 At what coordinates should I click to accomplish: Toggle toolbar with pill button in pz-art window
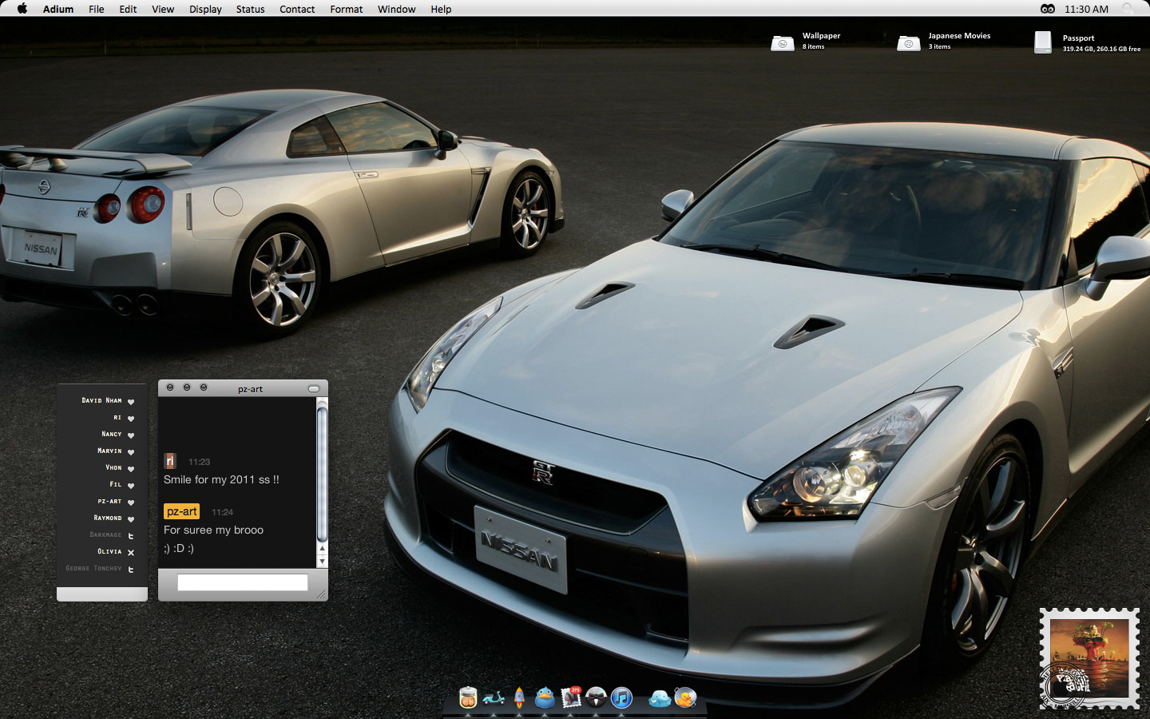click(x=314, y=389)
